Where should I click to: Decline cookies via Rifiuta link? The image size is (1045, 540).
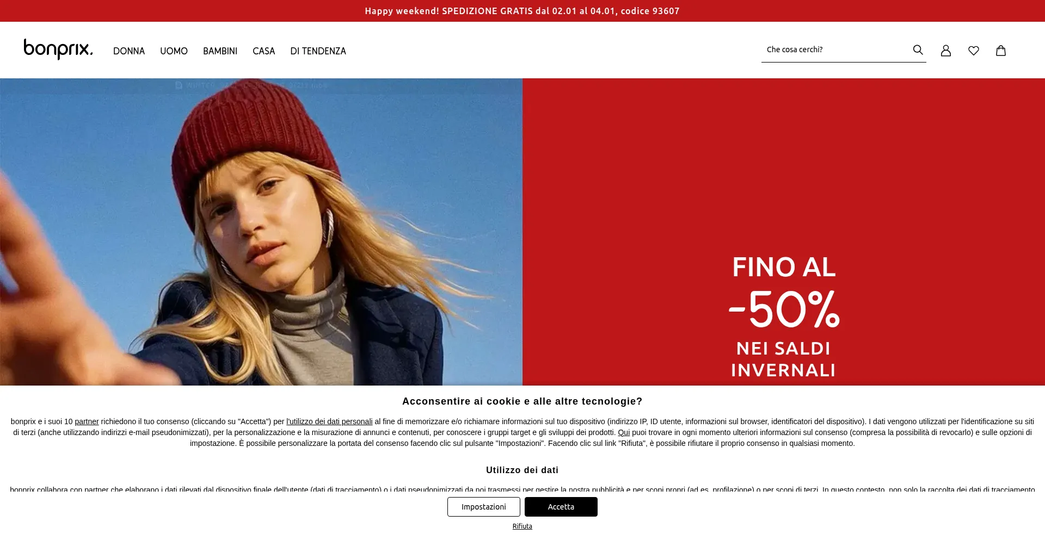click(522, 526)
